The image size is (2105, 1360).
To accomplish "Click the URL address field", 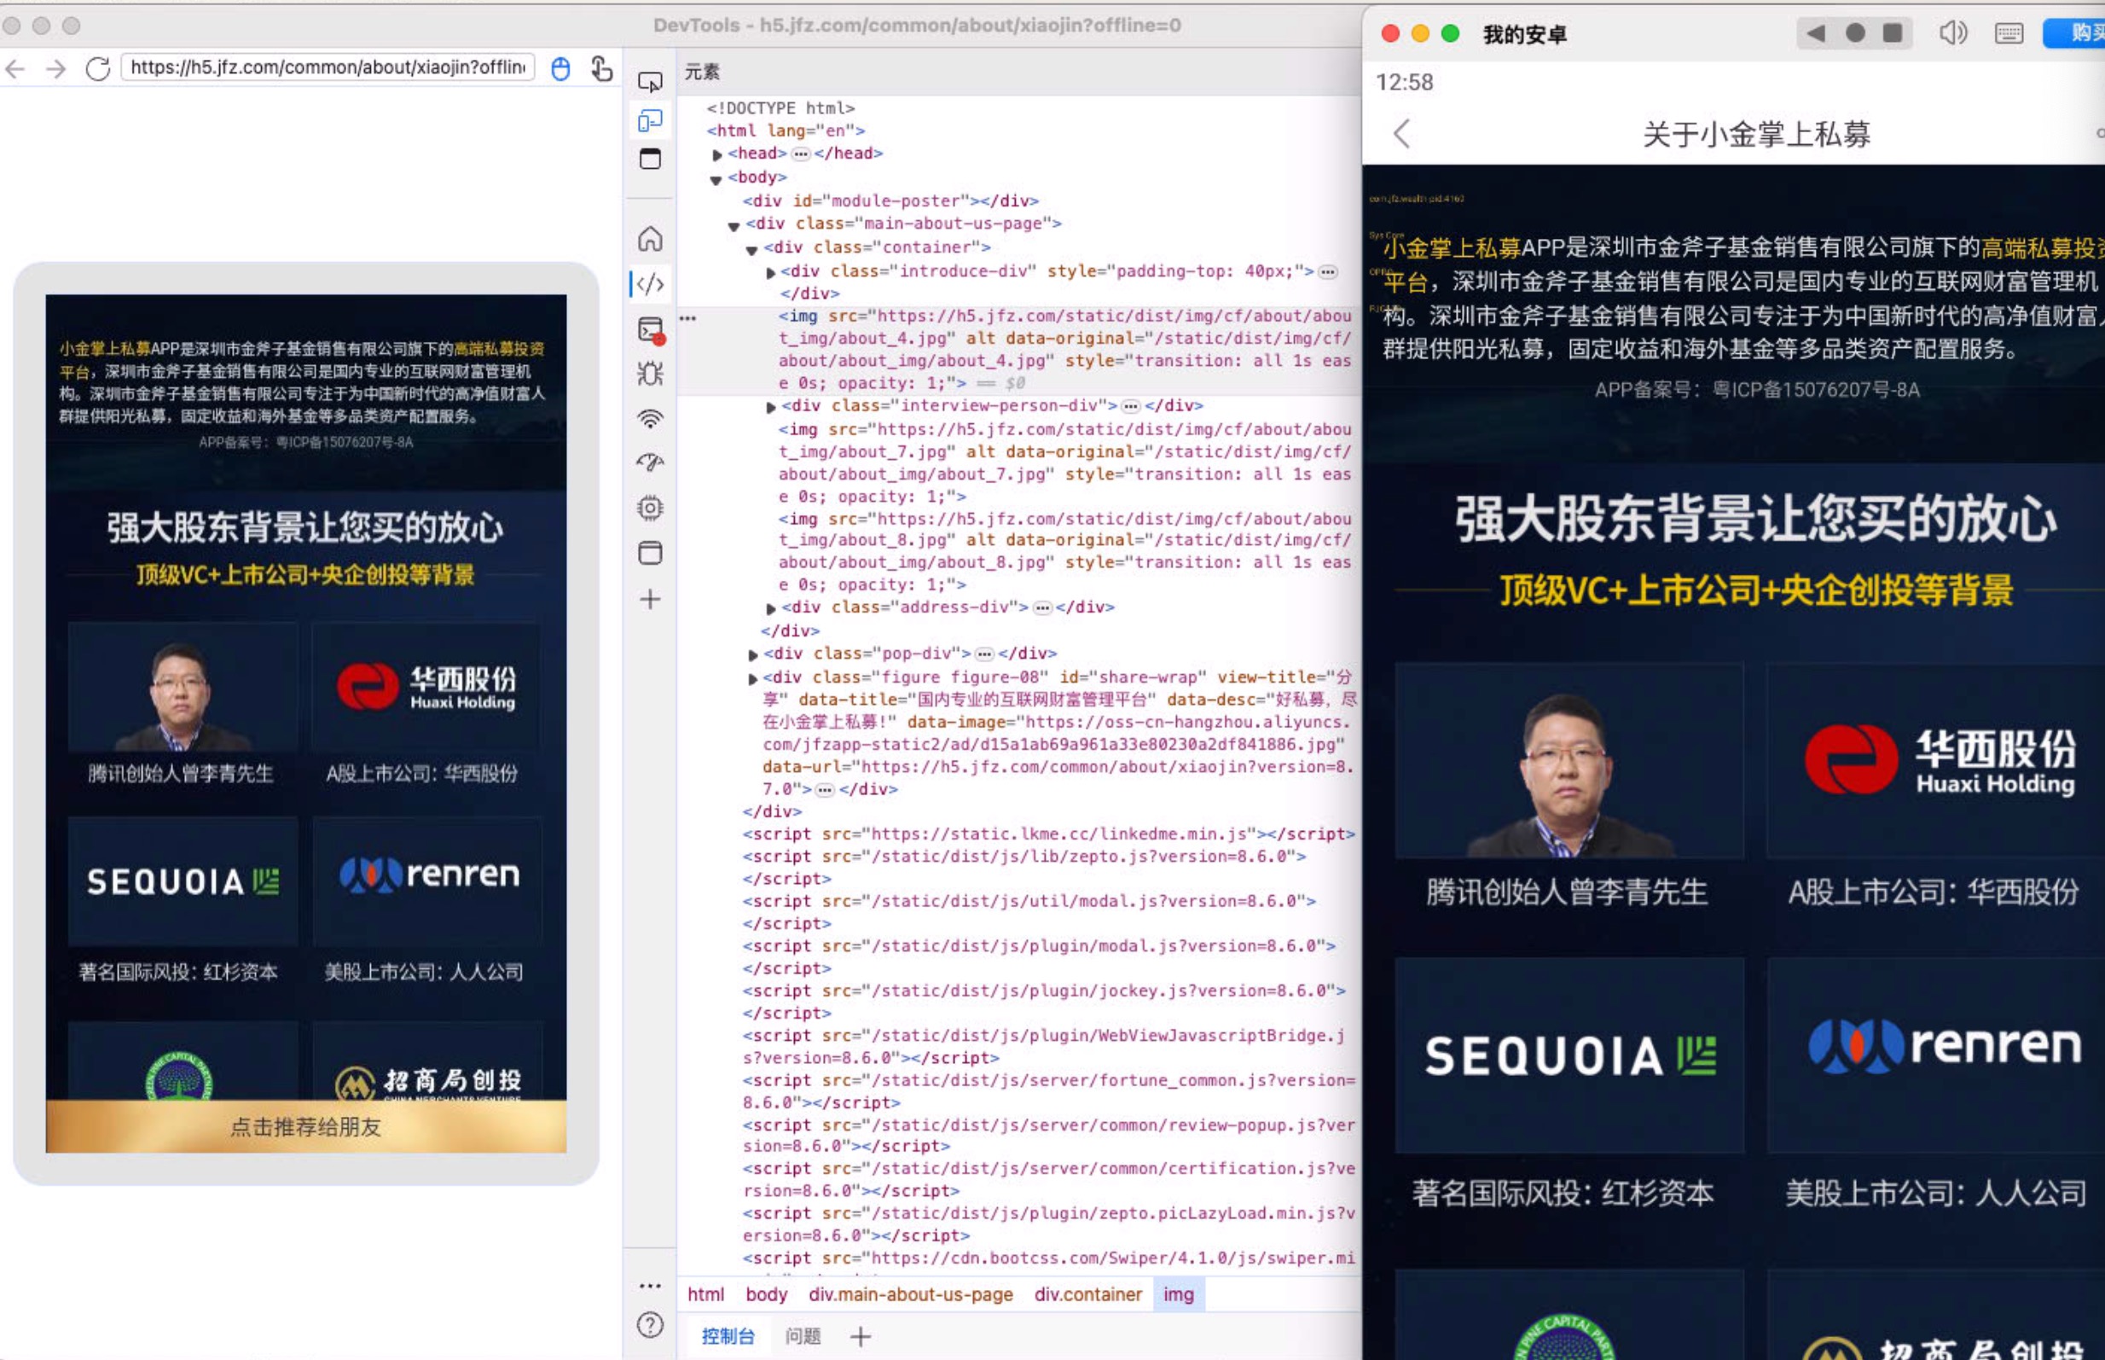I will 328,68.
